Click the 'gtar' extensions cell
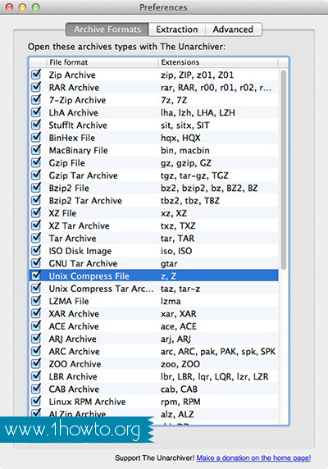The image size is (328, 469). 169,263
